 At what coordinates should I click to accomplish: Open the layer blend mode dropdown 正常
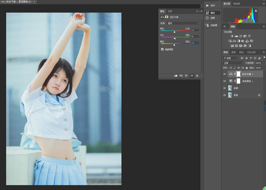point(233,63)
